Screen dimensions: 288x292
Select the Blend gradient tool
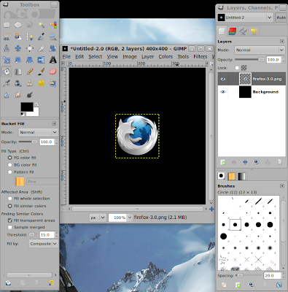point(18,72)
